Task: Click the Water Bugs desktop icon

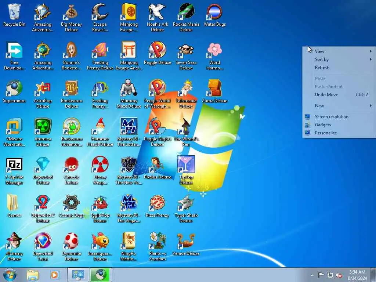Action: click(214, 15)
